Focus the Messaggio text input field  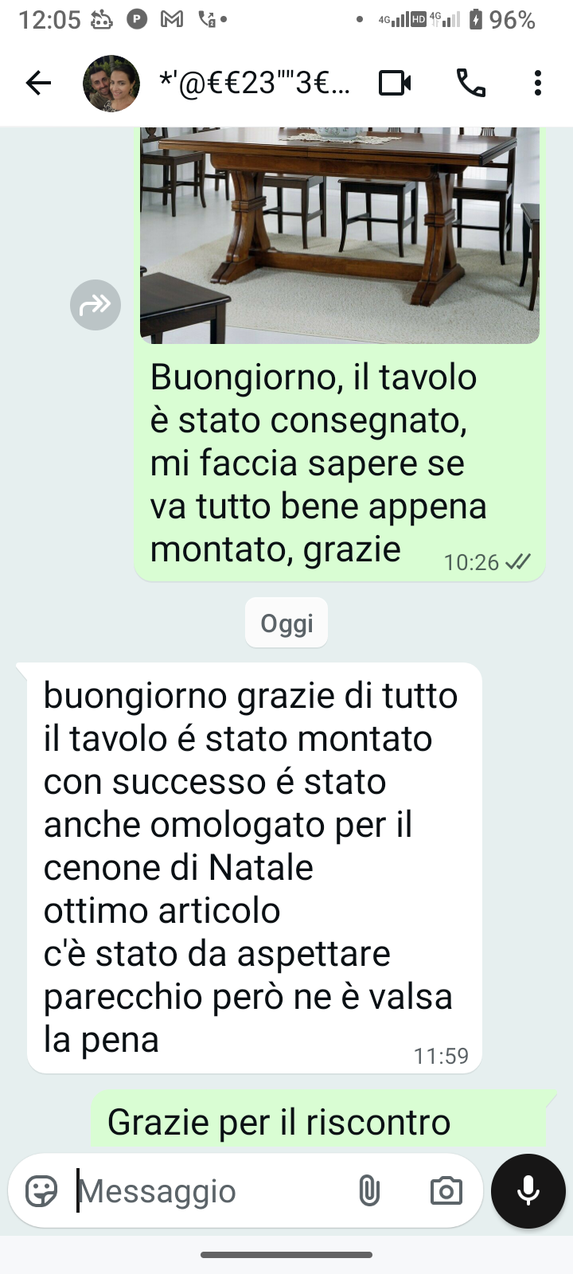coord(211,1191)
